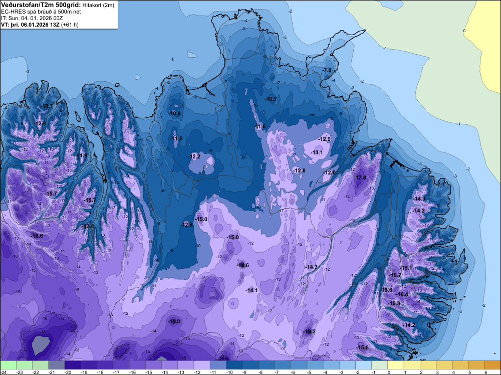This screenshot has width=501, height=375.
Task: Click the -13.1 temperature value on the map
Action: 317,152
